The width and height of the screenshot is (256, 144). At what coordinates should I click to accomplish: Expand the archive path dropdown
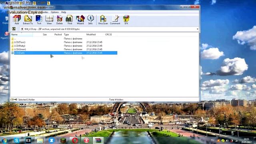click(x=197, y=29)
